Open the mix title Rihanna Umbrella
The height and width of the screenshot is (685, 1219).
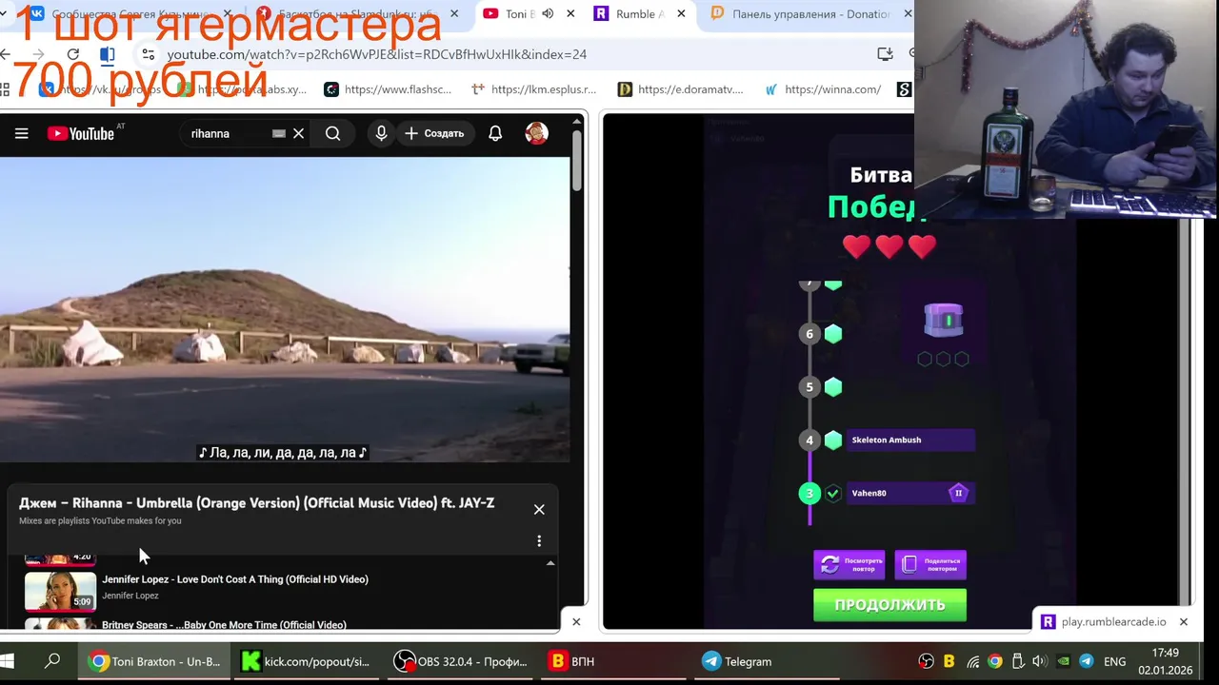tap(256, 502)
